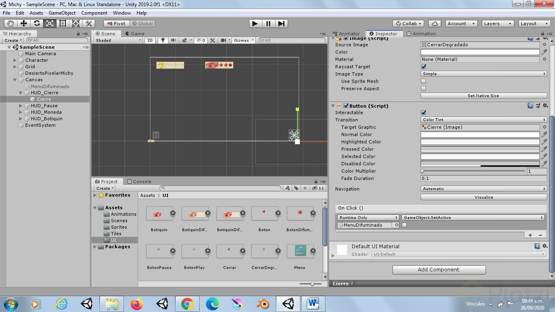Select the Move tool

click(24, 24)
